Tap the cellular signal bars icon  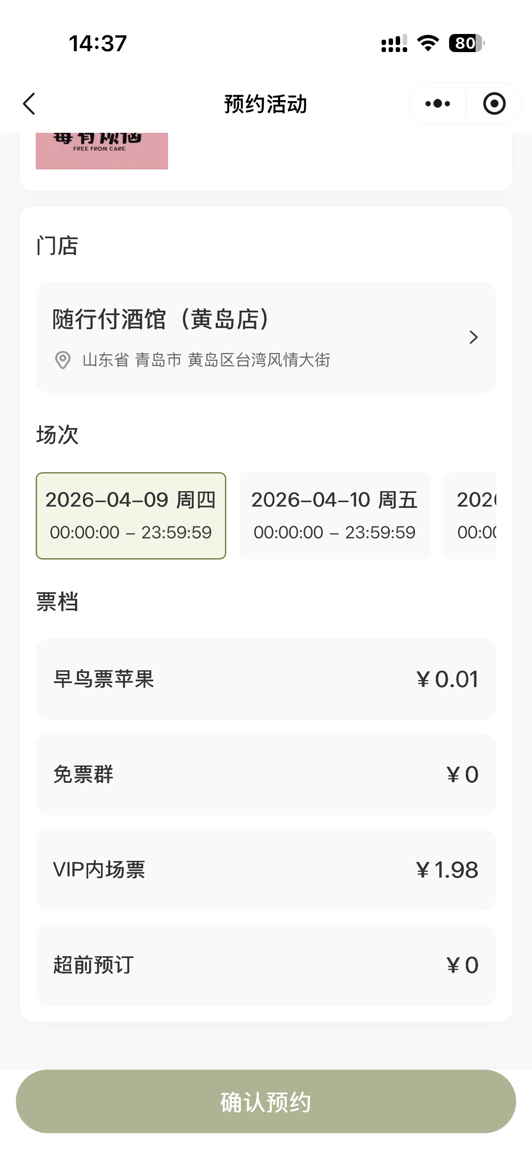point(394,44)
